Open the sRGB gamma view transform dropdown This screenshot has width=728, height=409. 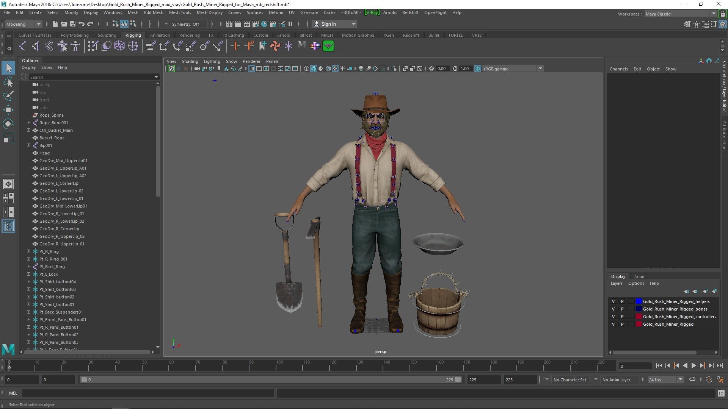coord(512,69)
